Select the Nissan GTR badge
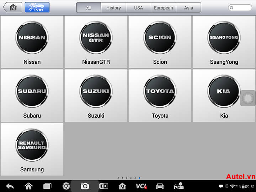256x192 pixels. [x=96, y=38]
